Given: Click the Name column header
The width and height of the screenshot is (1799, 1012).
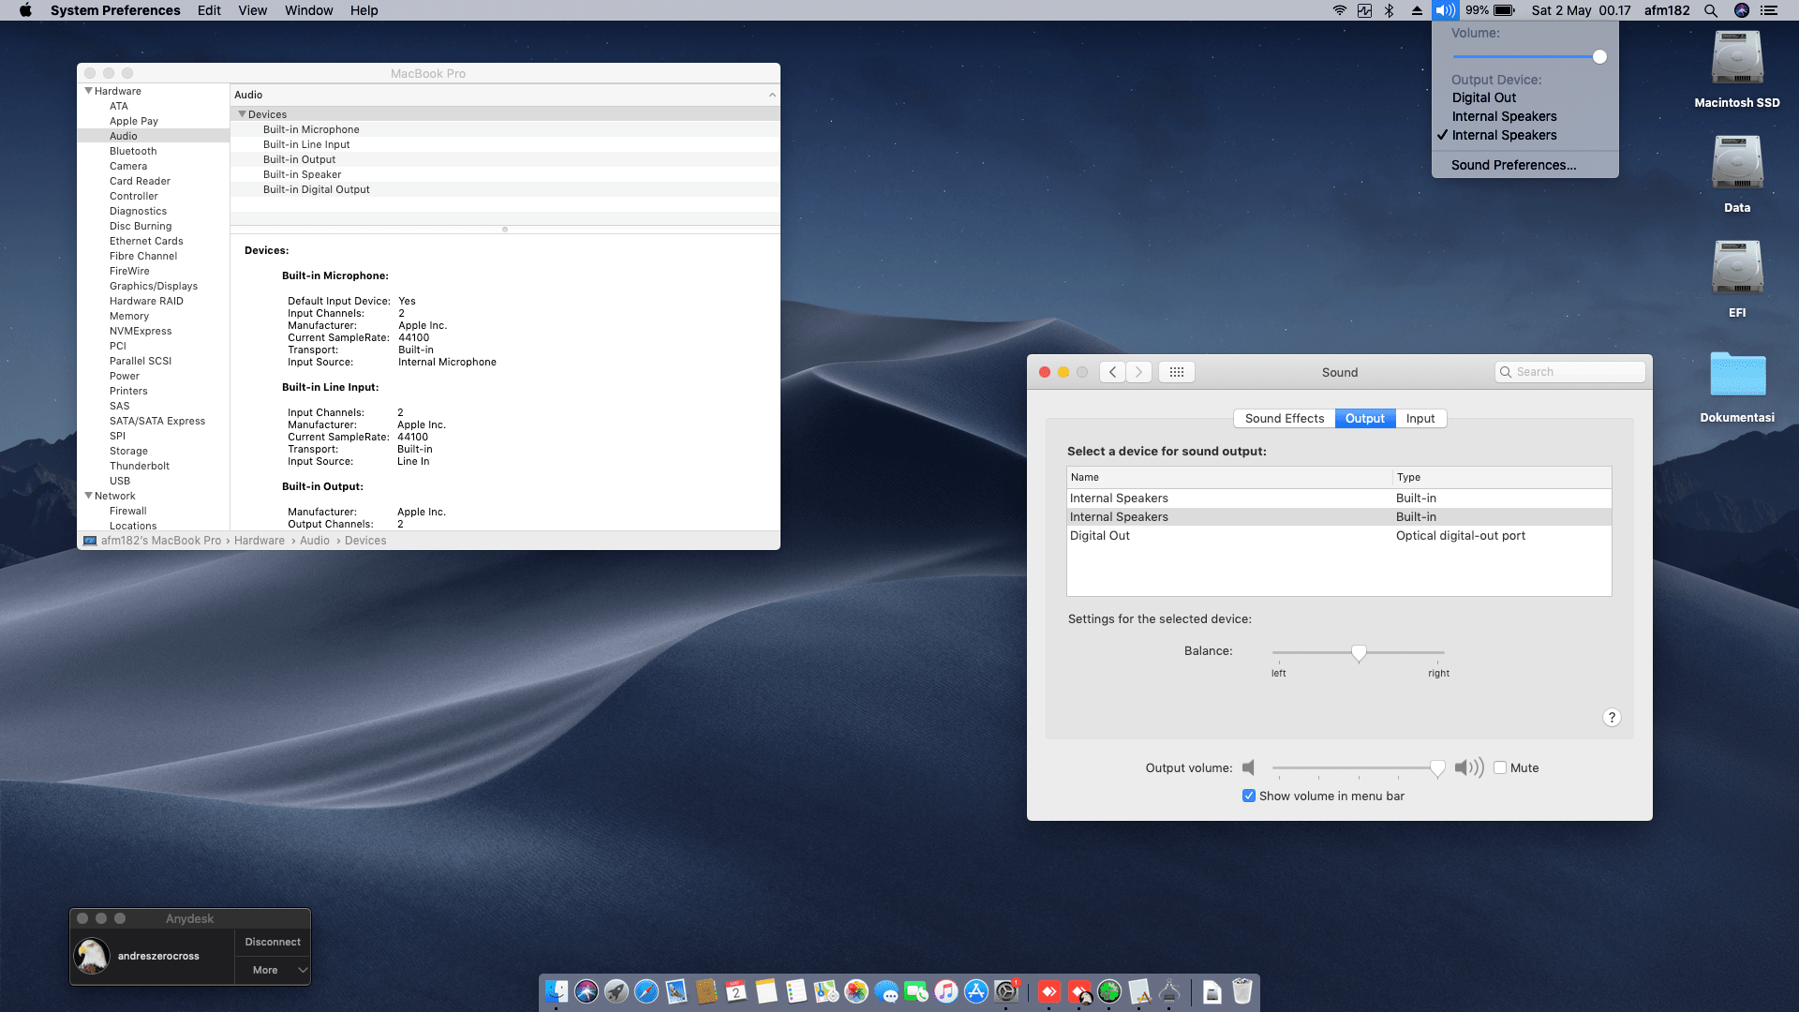Looking at the screenshot, I should tap(1229, 477).
